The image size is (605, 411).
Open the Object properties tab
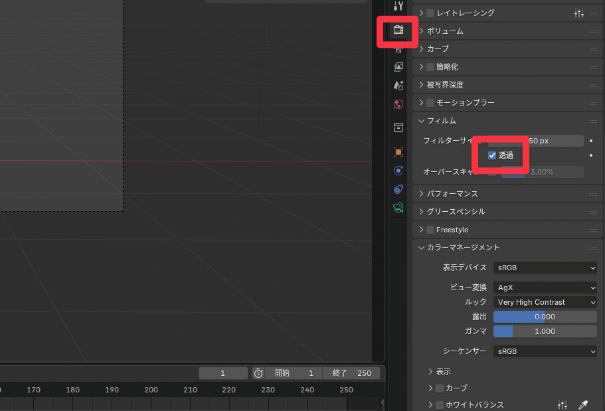tap(398, 152)
